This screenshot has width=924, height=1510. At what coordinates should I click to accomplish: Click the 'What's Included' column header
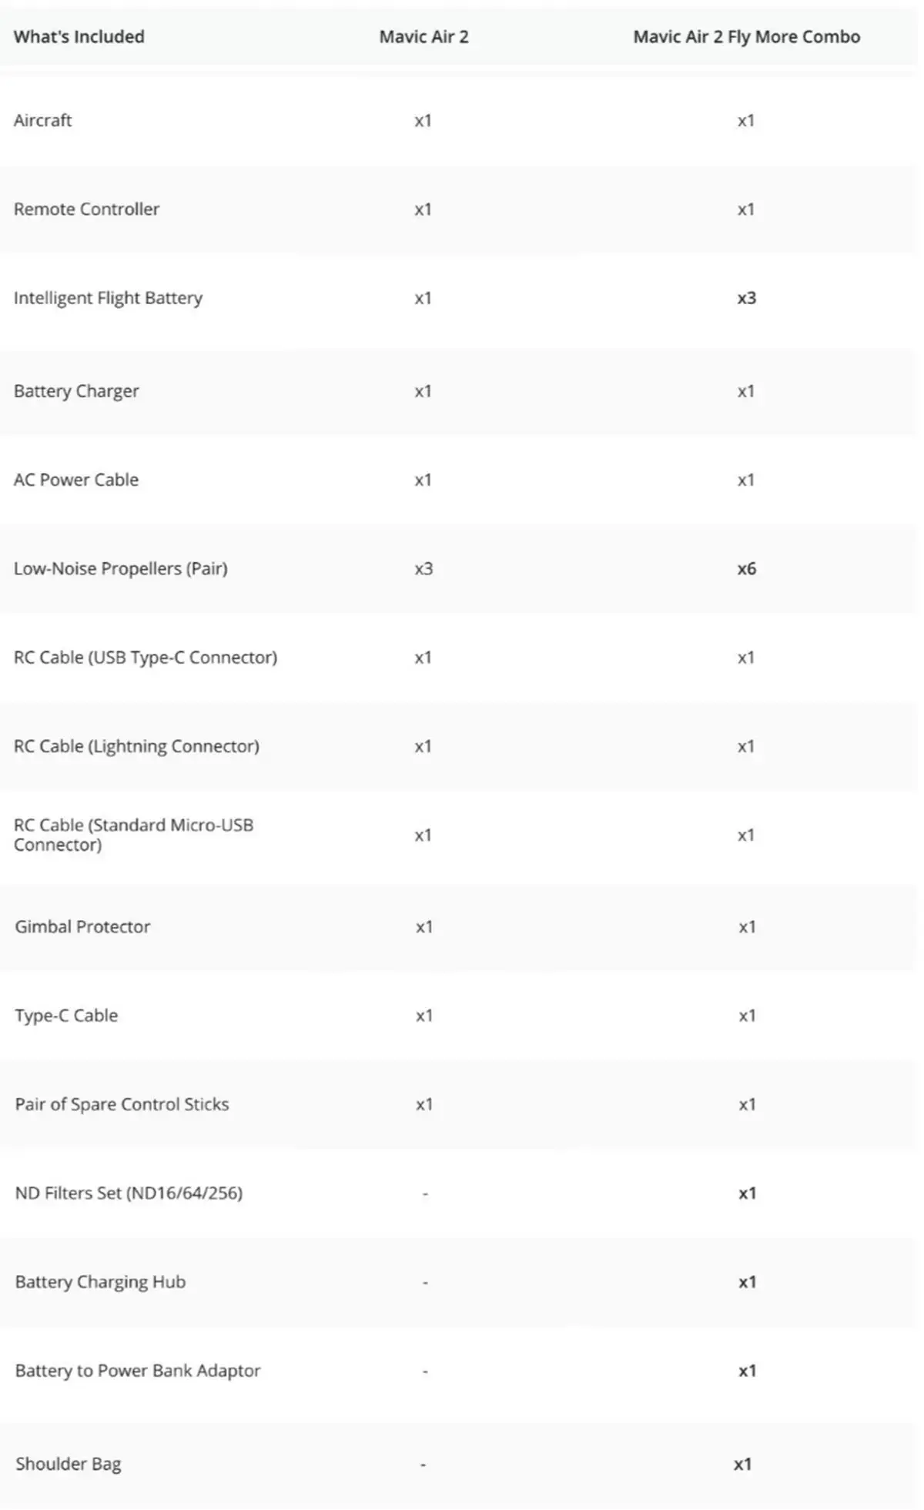[x=79, y=37]
